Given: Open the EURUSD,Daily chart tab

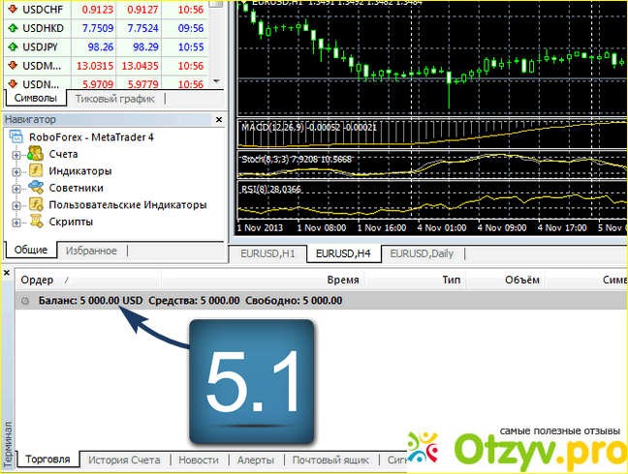Looking at the screenshot, I should tap(424, 253).
